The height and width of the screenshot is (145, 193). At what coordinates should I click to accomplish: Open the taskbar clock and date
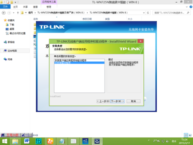coord(185,142)
